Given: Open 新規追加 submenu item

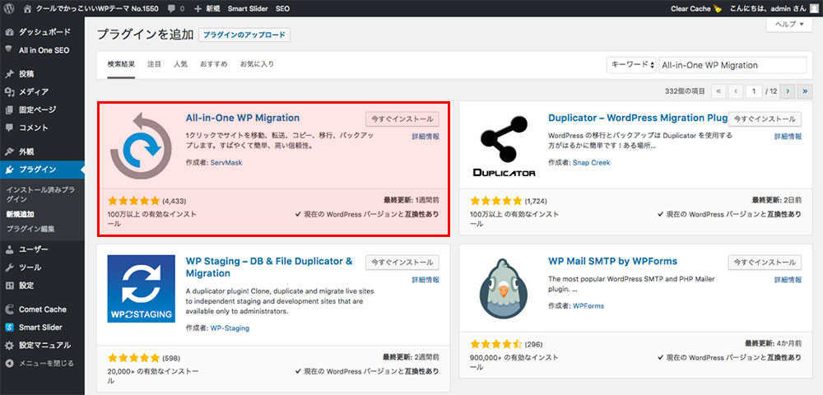Looking at the screenshot, I should (20, 214).
